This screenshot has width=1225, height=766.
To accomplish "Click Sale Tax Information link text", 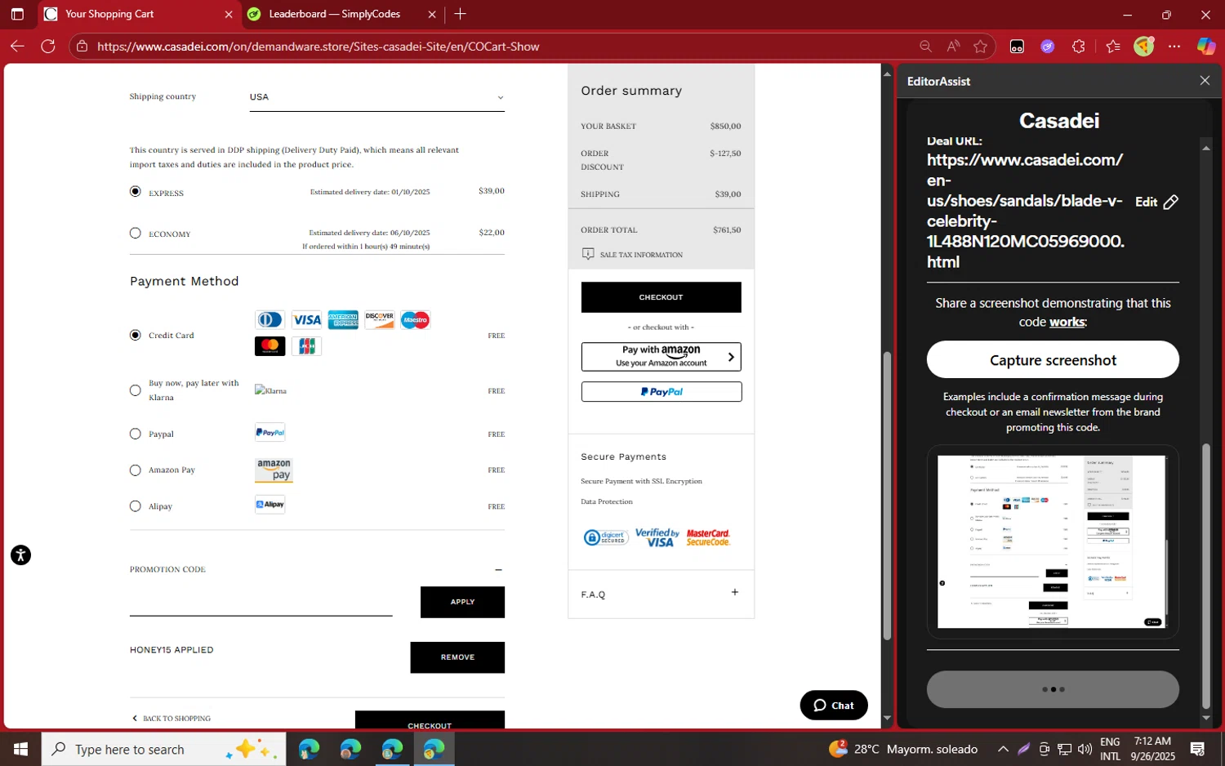I will [641, 255].
